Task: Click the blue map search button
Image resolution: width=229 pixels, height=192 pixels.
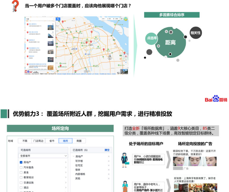Action: 58,19
